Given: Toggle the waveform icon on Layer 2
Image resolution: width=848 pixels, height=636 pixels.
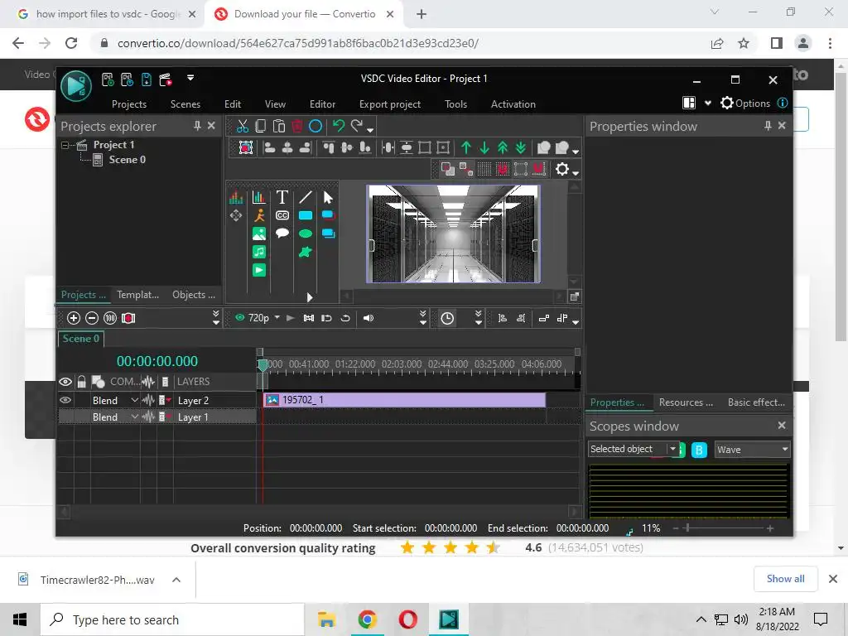Looking at the screenshot, I should (148, 400).
